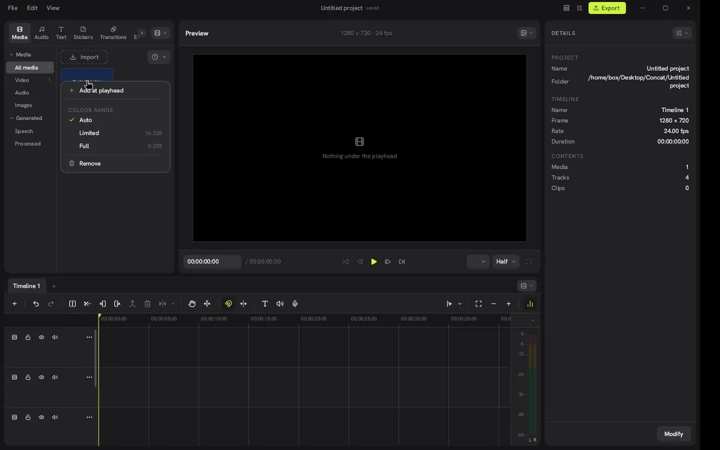
Task: Click the trim start to playhead icon
Action: pos(103,304)
